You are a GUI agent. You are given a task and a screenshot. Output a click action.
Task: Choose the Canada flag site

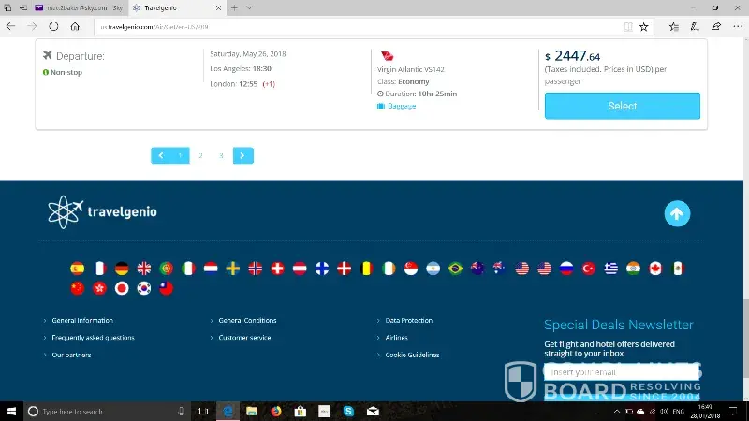tap(655, 269)
